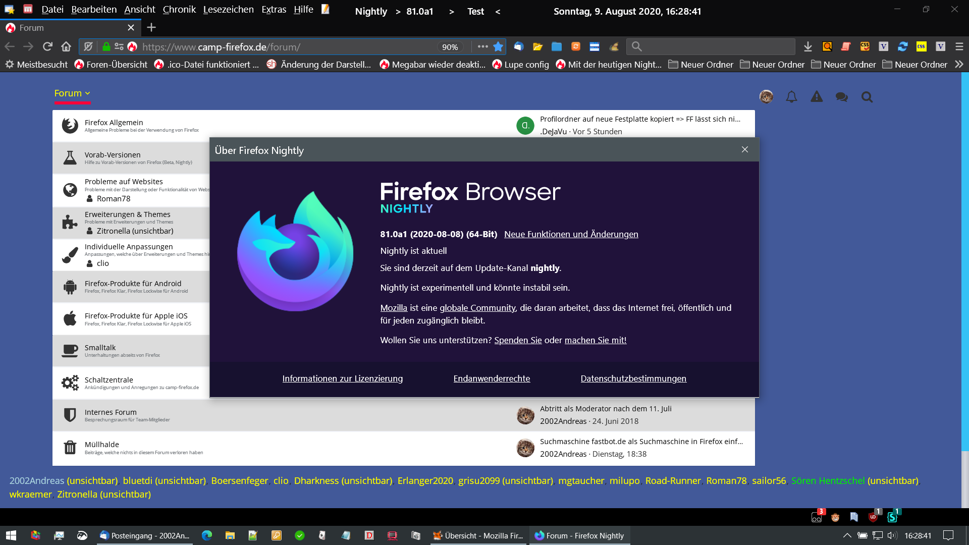Open page actions three-dots menu
This screenshot has height=545, width=969.
coord(482,47)
